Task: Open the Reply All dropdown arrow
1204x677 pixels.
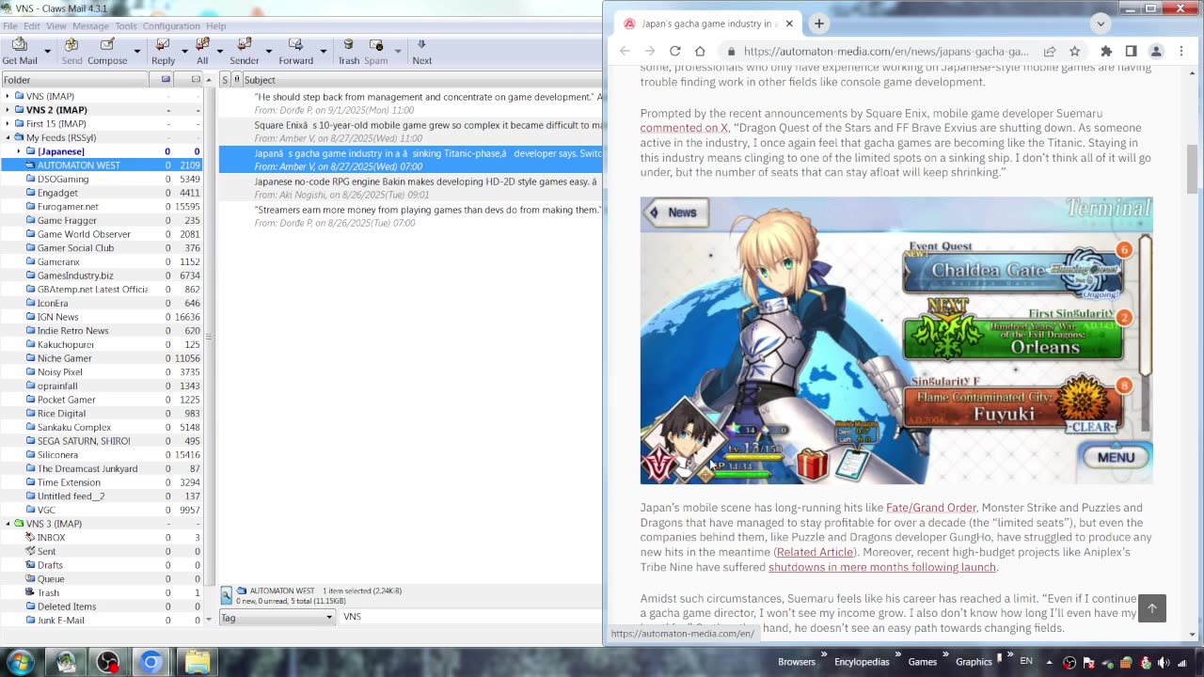Action: click(x=219, y=51)
